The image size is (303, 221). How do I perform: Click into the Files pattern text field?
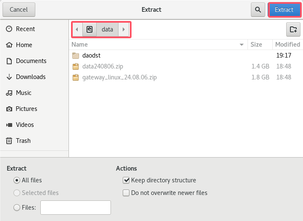(76, 208)
